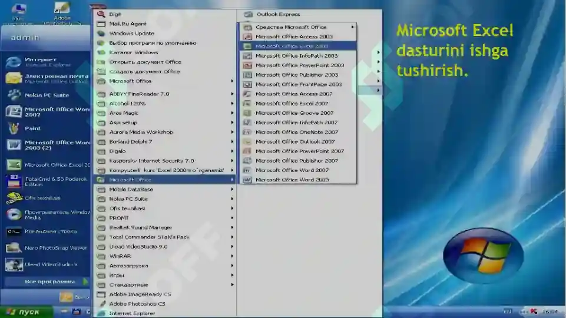The width and height of the screenshot is (566, 318).
Task: Open TotalCmd 6.53 Podarok Edition icon
Action: click(14, 181)
